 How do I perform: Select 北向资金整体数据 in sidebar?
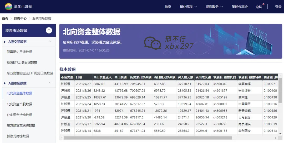click(x=19, y=93)
